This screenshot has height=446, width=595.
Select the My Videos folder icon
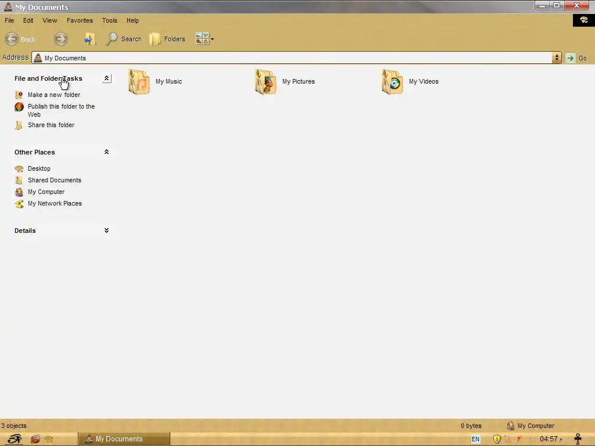coord(392,81)
